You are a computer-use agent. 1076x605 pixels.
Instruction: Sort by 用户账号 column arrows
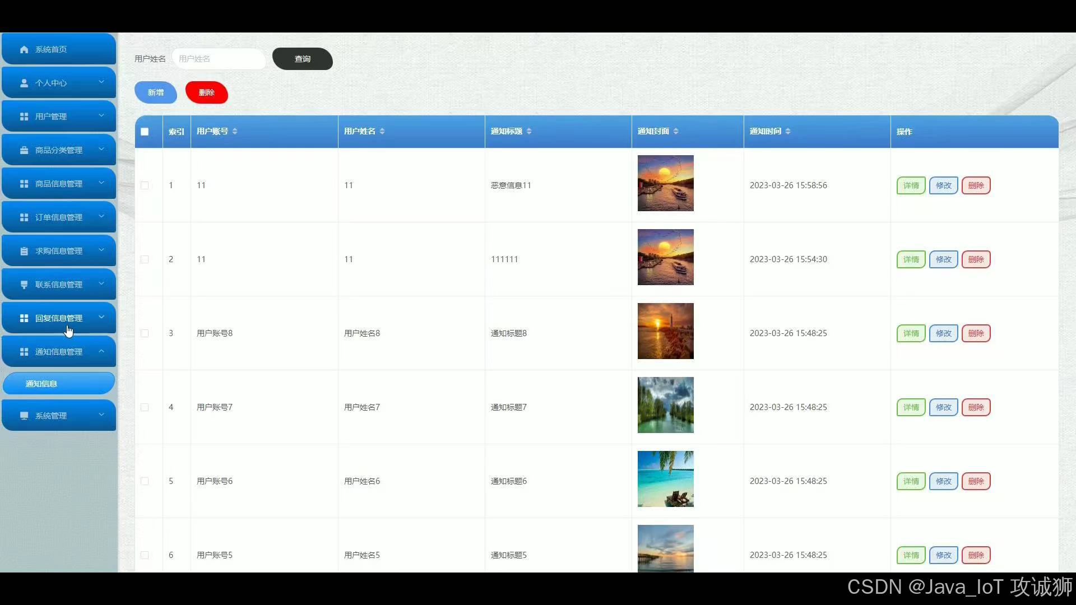click(x=235, y=131)
